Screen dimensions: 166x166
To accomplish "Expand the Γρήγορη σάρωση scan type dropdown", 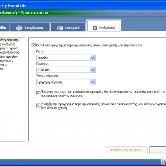I will click(x=66, y=82).
